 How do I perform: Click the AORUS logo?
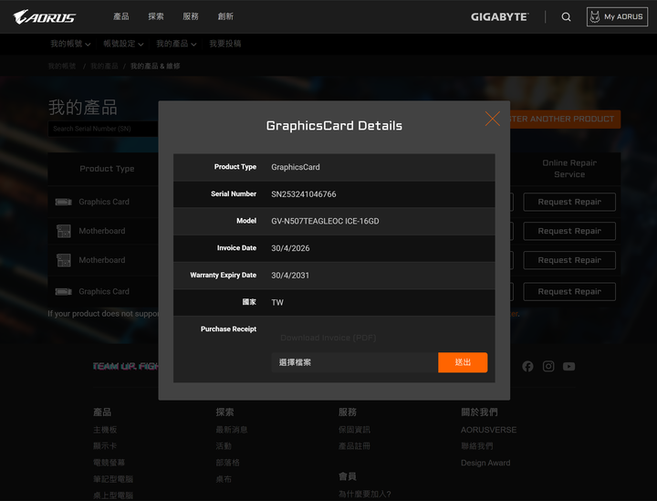[45, 16]
